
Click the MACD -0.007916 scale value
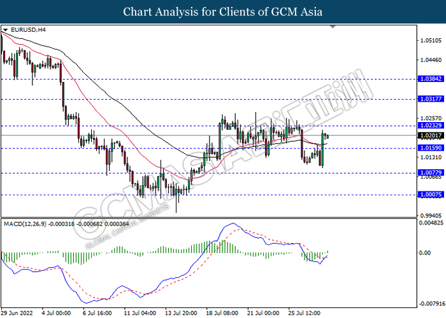pyautogui.click(x=432, y=304)
